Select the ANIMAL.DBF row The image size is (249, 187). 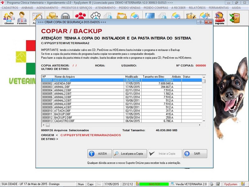pos(122,87)
